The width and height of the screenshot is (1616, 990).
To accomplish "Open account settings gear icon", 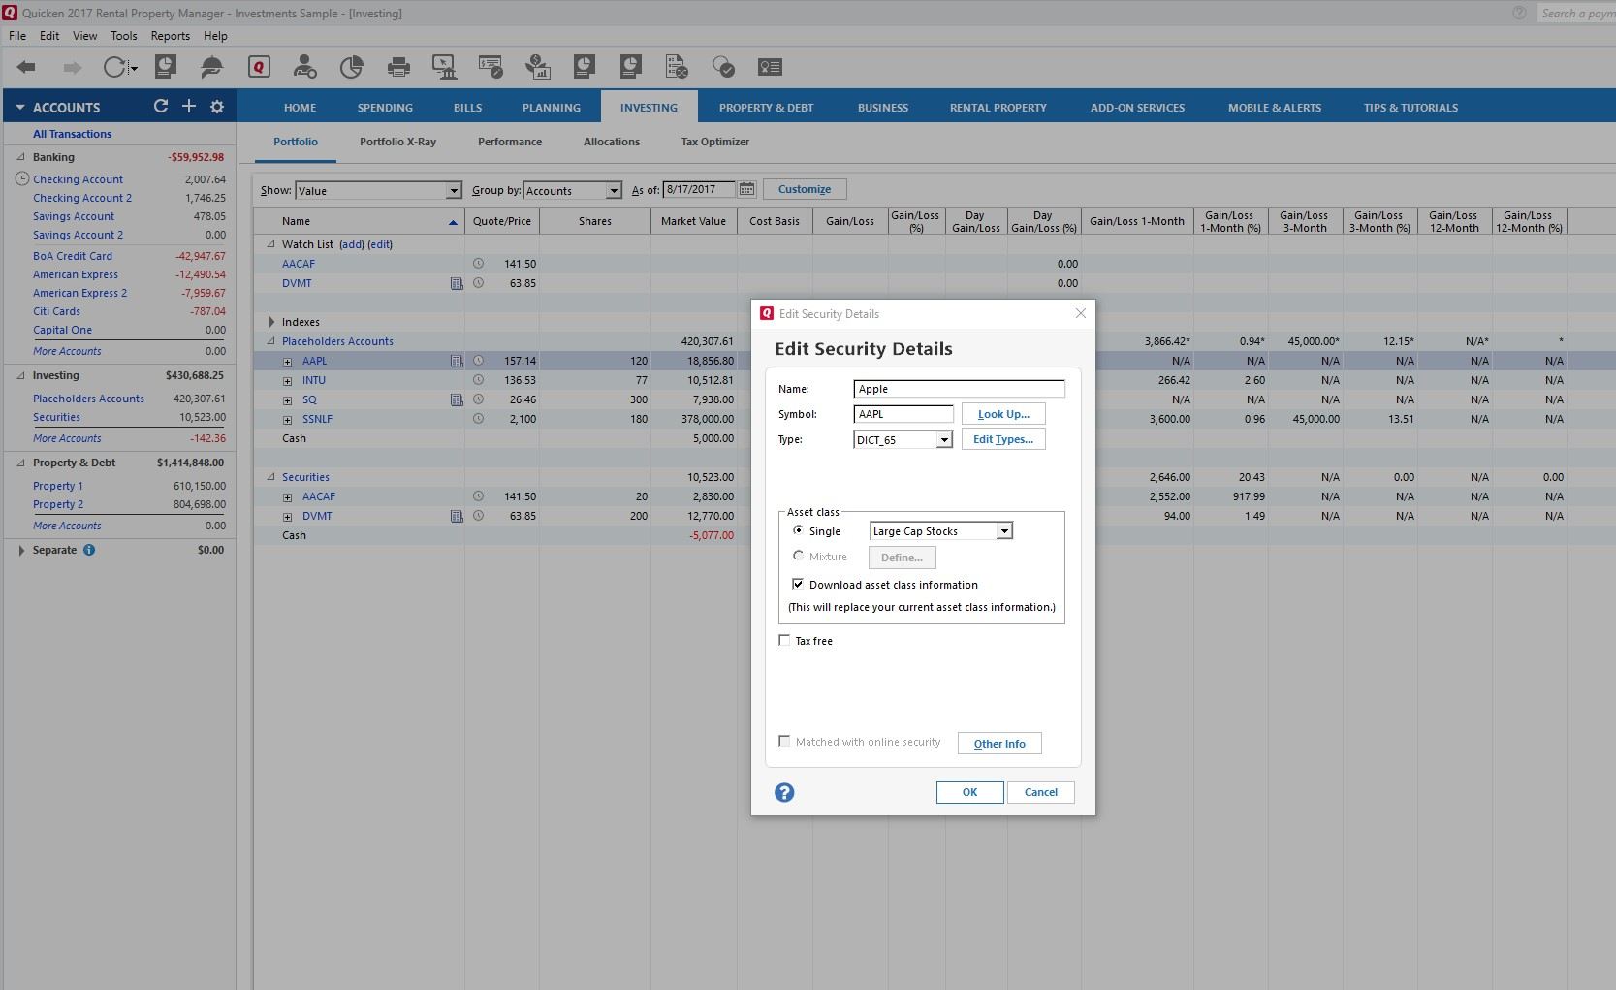I will [x=217, y=107].
